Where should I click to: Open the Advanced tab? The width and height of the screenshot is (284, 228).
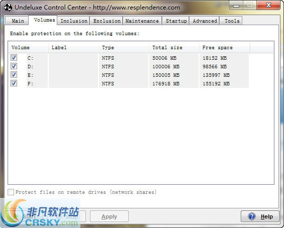pos(205,21)
